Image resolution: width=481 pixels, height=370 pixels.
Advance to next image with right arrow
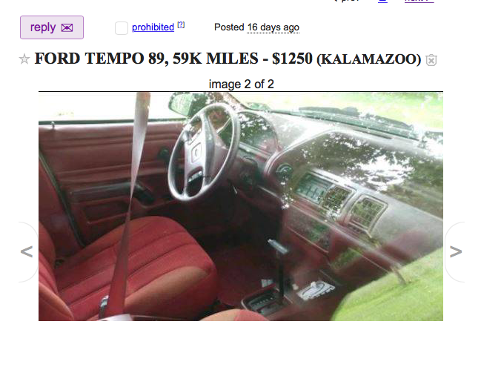[x=456, y=252]
